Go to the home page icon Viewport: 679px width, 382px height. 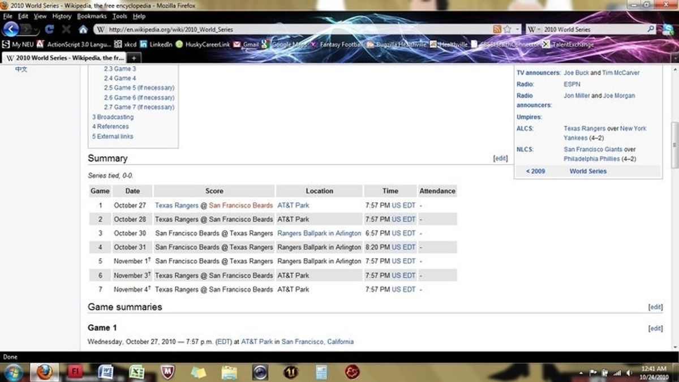pyautogui.click(x=83, y=29)
